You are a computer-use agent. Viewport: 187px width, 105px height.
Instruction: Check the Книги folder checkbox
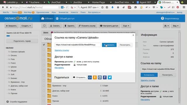(x=44, y=96)
